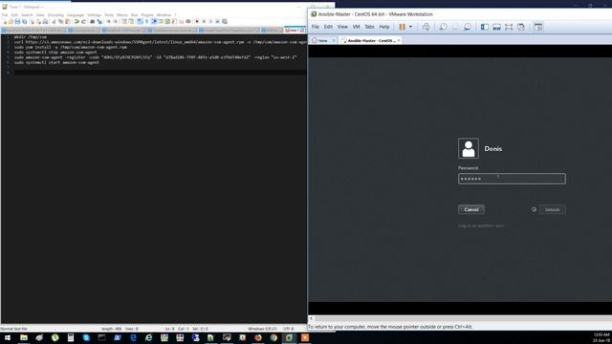Click the Redo icon in Notepad++
This screenshot has width=612, height=344.
[83, 21]
